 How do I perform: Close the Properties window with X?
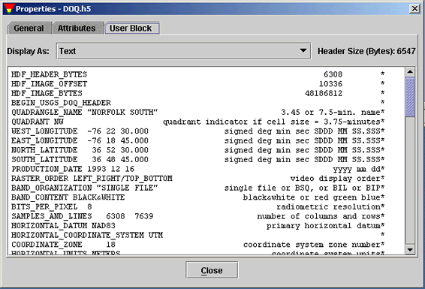[x=414, y=9]
